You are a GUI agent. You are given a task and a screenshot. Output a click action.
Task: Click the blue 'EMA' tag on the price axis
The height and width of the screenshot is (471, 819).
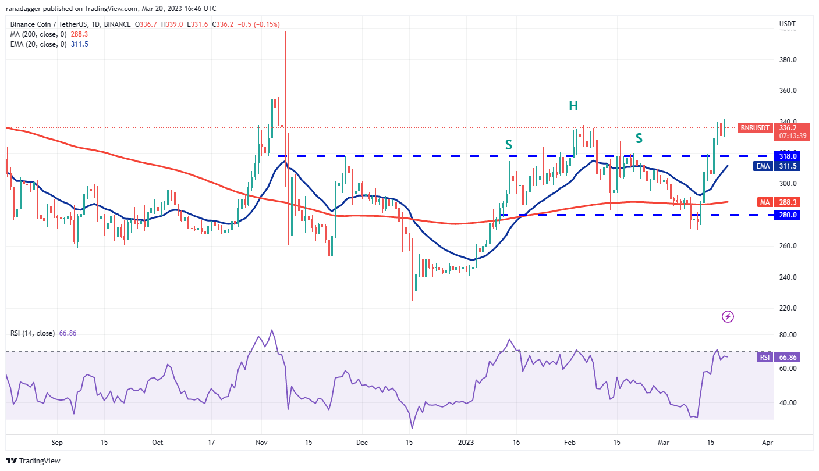coord(764,166)
